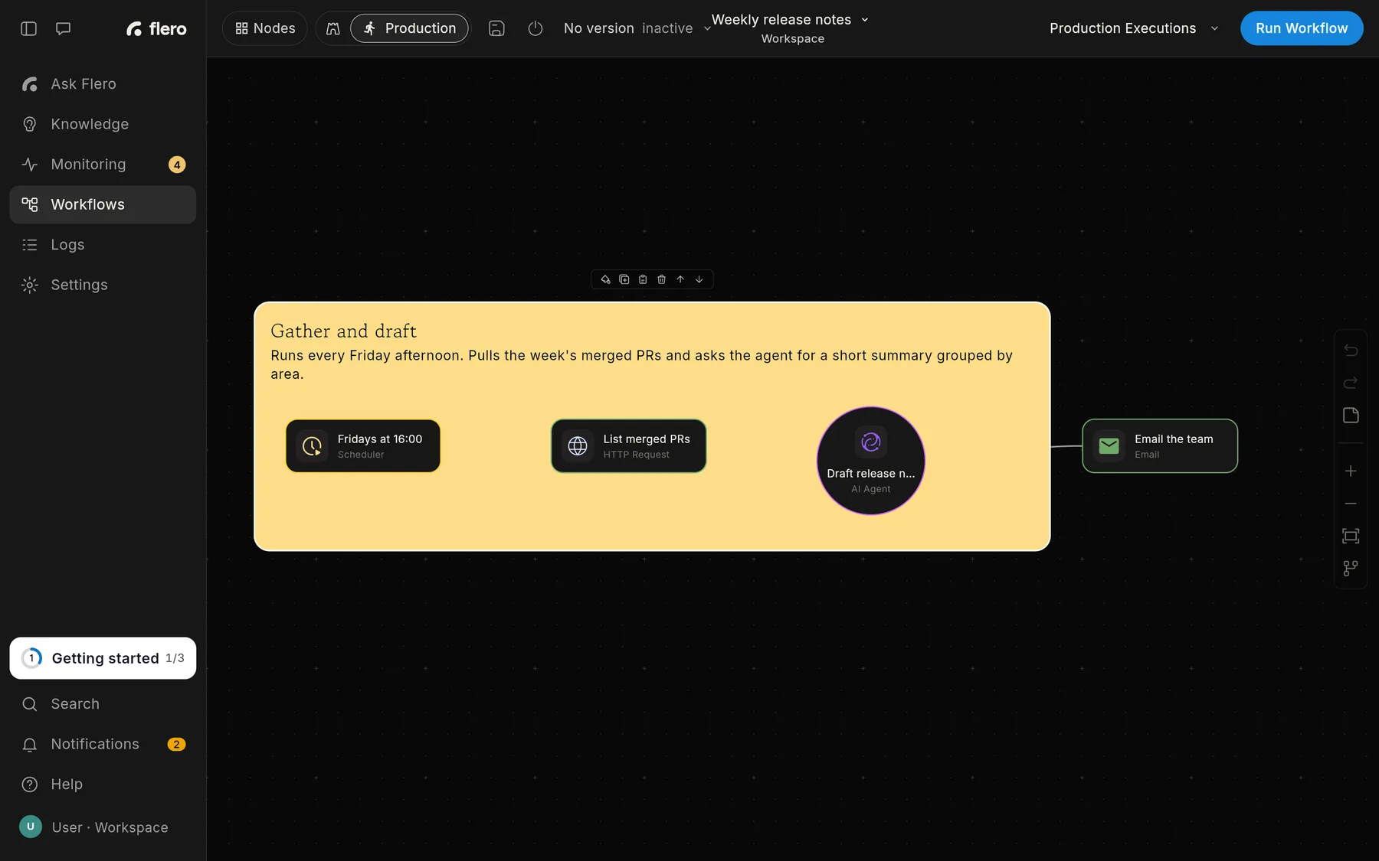Click the save icon in the toolbar
The height and width of the screenshot is (861, 1379).
[496, 28]
